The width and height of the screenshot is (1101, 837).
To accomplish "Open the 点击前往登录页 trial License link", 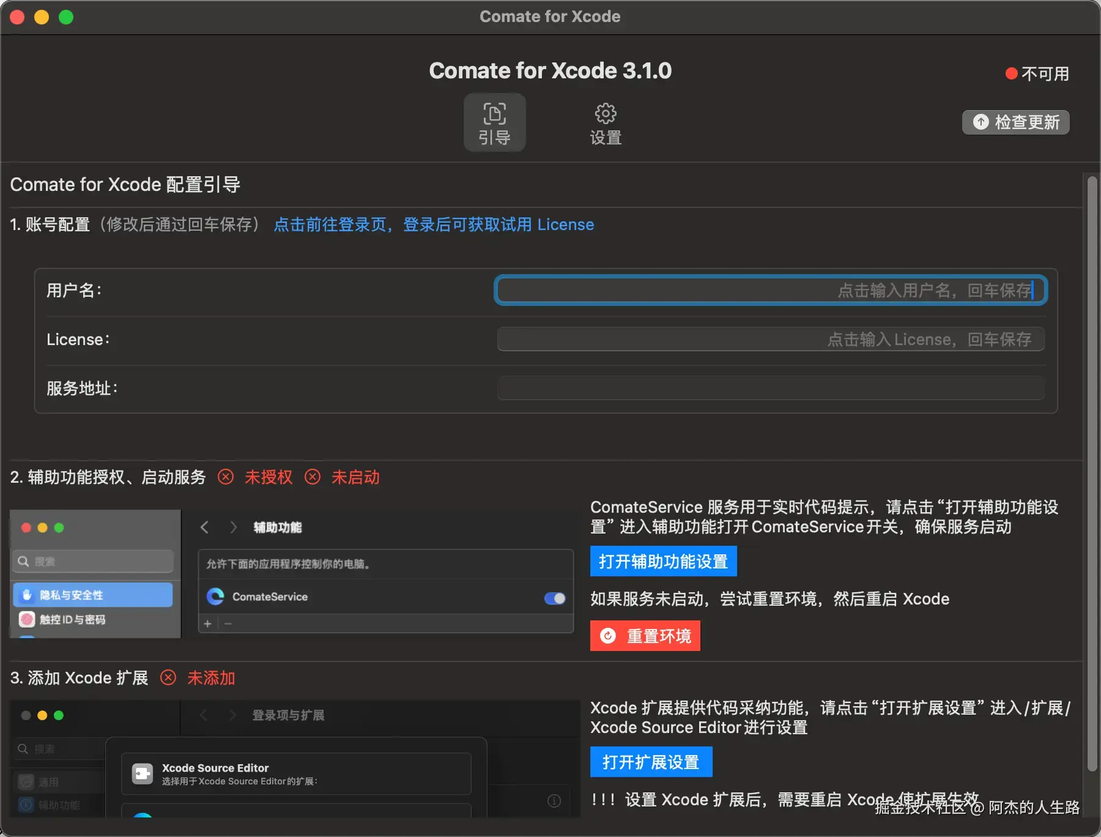I will pos(434,225).
